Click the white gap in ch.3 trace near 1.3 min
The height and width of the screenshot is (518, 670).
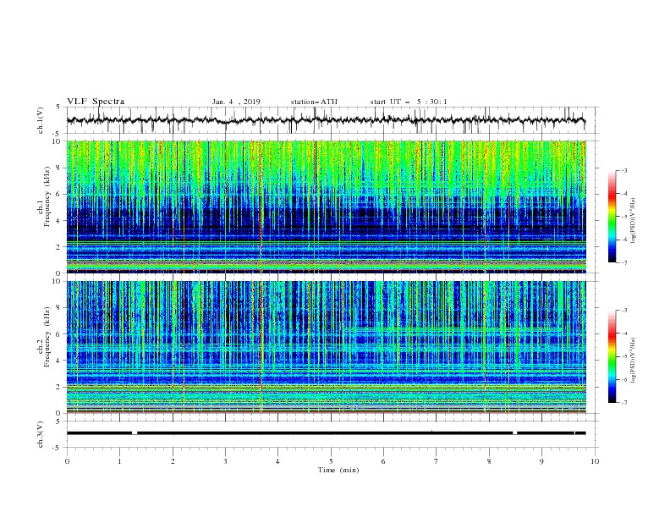click(135, 433)
